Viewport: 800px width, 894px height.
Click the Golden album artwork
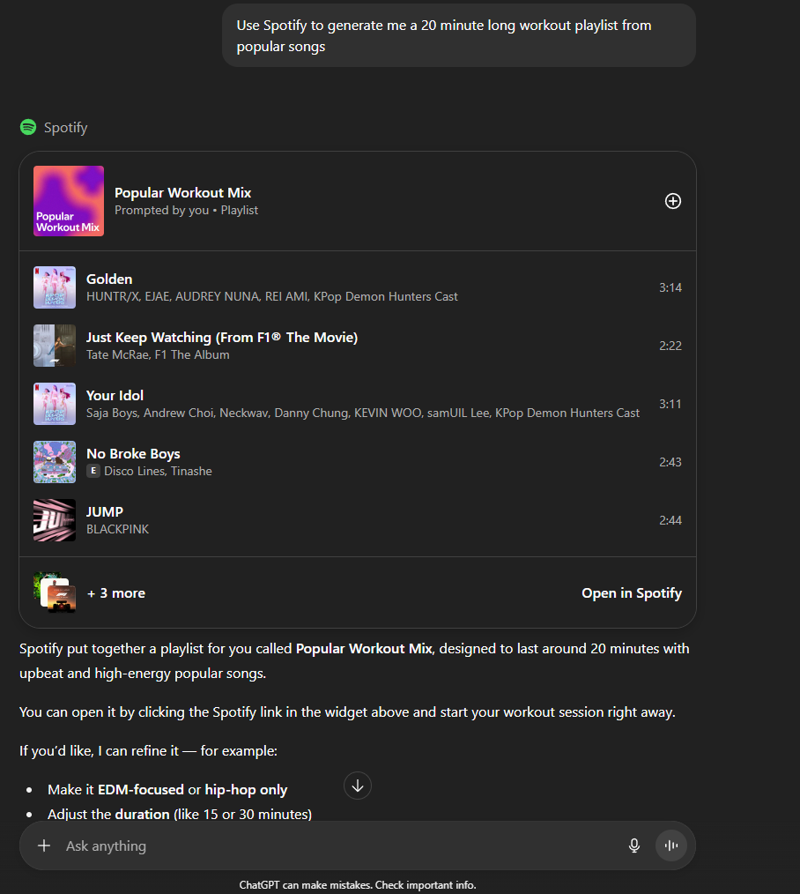55,287
